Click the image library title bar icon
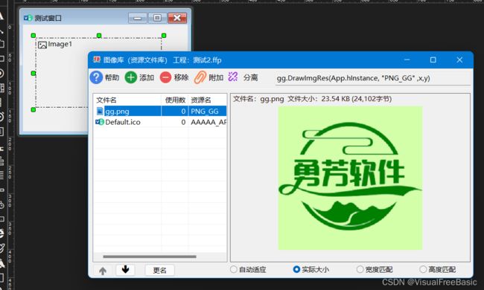The image size is (484, 290). click(97, 59)
